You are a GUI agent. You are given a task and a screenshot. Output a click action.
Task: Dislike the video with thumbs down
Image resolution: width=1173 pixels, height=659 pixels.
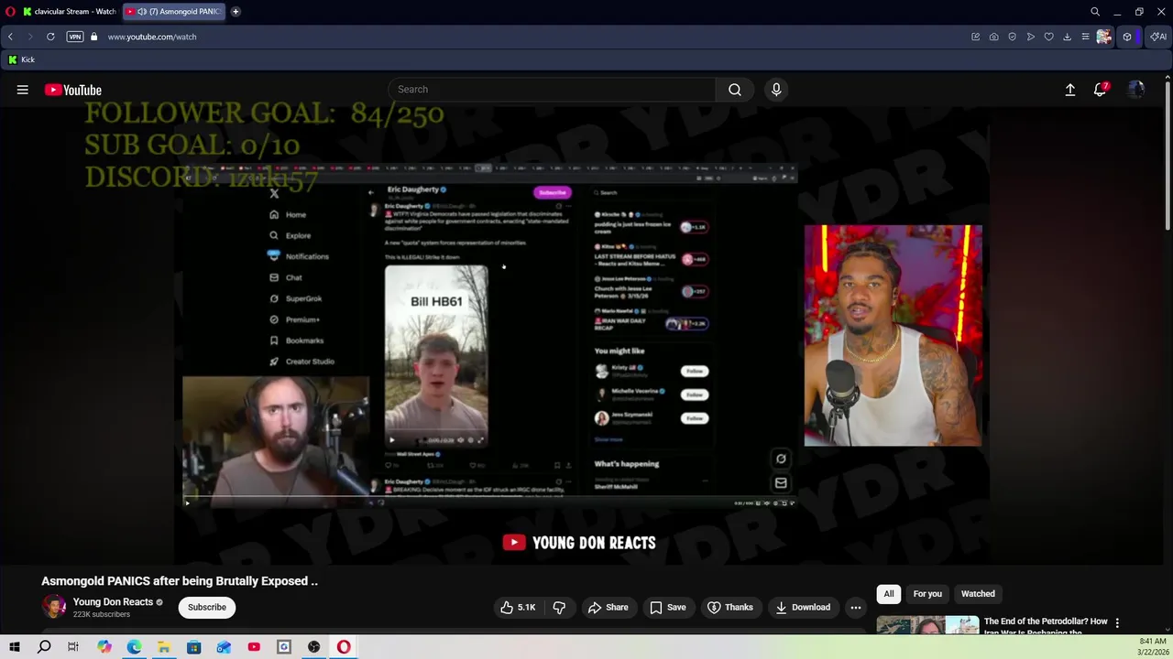click(559, 608)
